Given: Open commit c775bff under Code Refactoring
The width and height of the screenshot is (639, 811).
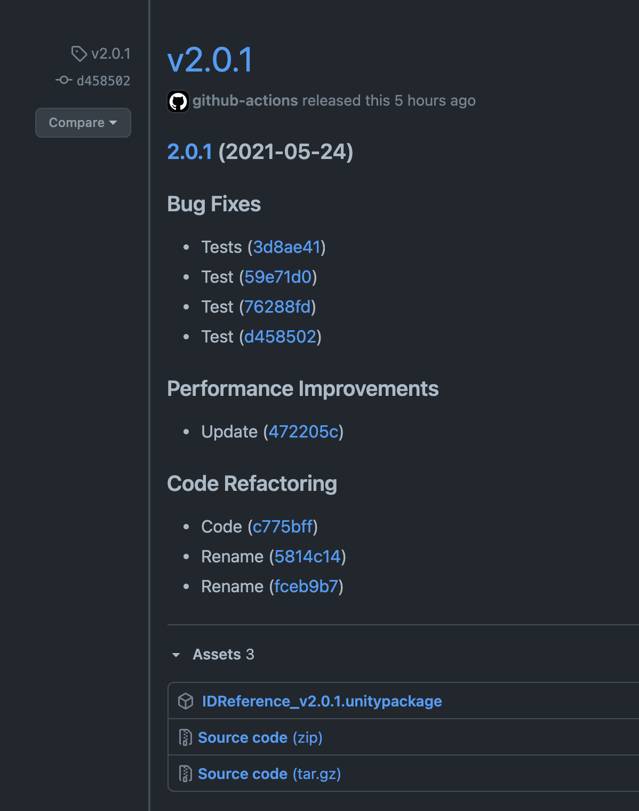Looking at the screenshot, I should (x=283, y=527).
